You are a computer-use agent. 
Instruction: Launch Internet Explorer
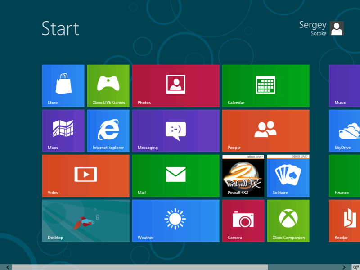[108, 130]
